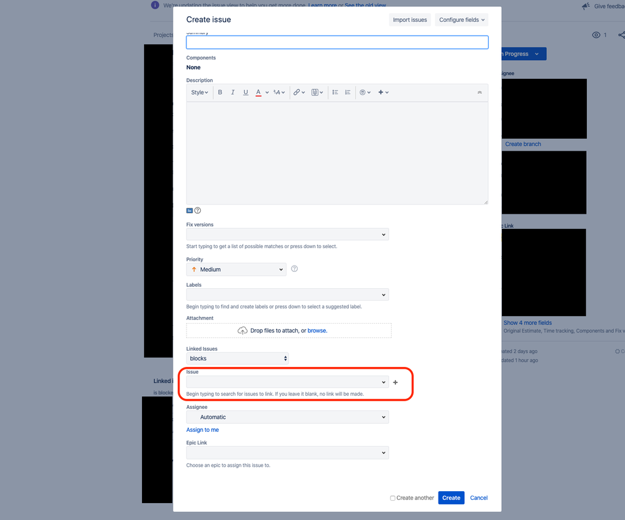The width and height of the screenshot is (625, 520).
Task: Click the Give feedback megaphone icon
Action: click(586, 6)
